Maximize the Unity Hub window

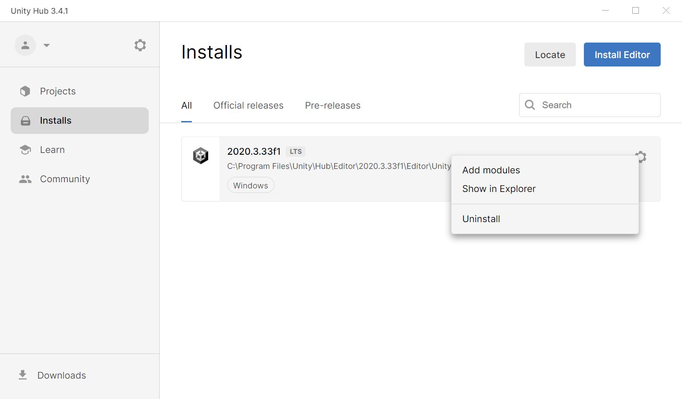(636, 10)
